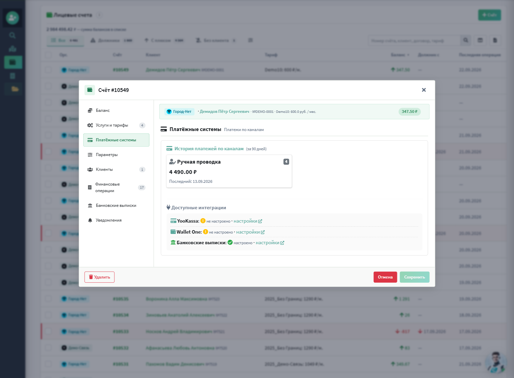
Task: Open Услуги и тарифы section
Action: pos(116,125)
